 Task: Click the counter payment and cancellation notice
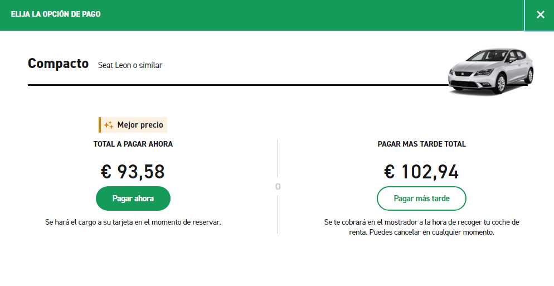point(421,227)
